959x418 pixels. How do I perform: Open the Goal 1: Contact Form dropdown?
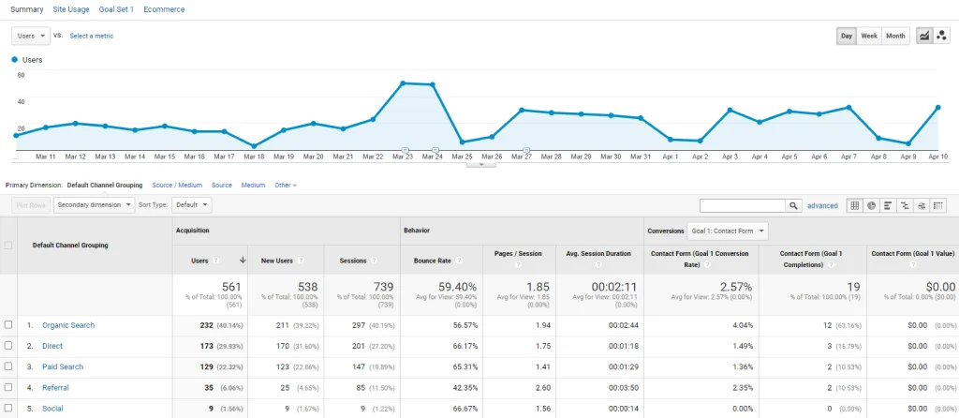(x=728, y=231)
